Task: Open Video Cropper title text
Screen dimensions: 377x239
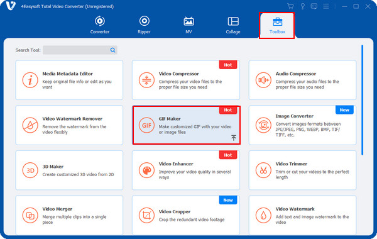Action: [174, 211]
